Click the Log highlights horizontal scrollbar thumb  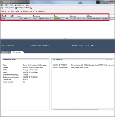click(76, 109)
